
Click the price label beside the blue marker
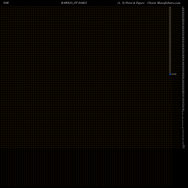[174, 74]
